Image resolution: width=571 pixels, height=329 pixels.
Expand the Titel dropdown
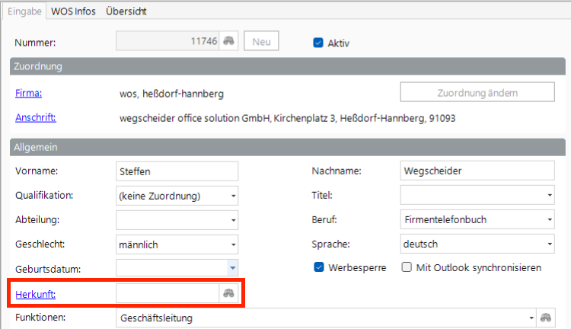pos(549,196)
